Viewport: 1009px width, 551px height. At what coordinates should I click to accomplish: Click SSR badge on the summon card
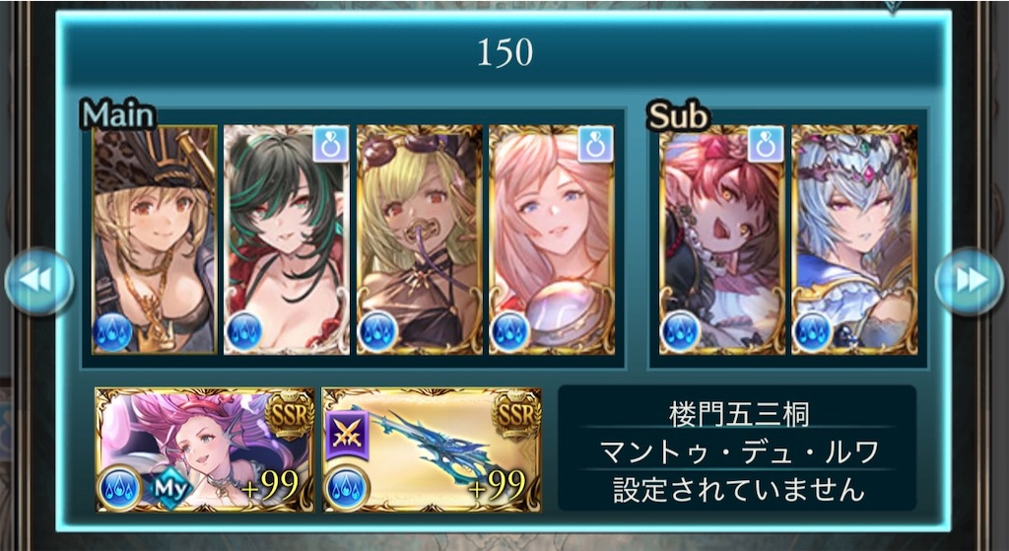point(289,415)
